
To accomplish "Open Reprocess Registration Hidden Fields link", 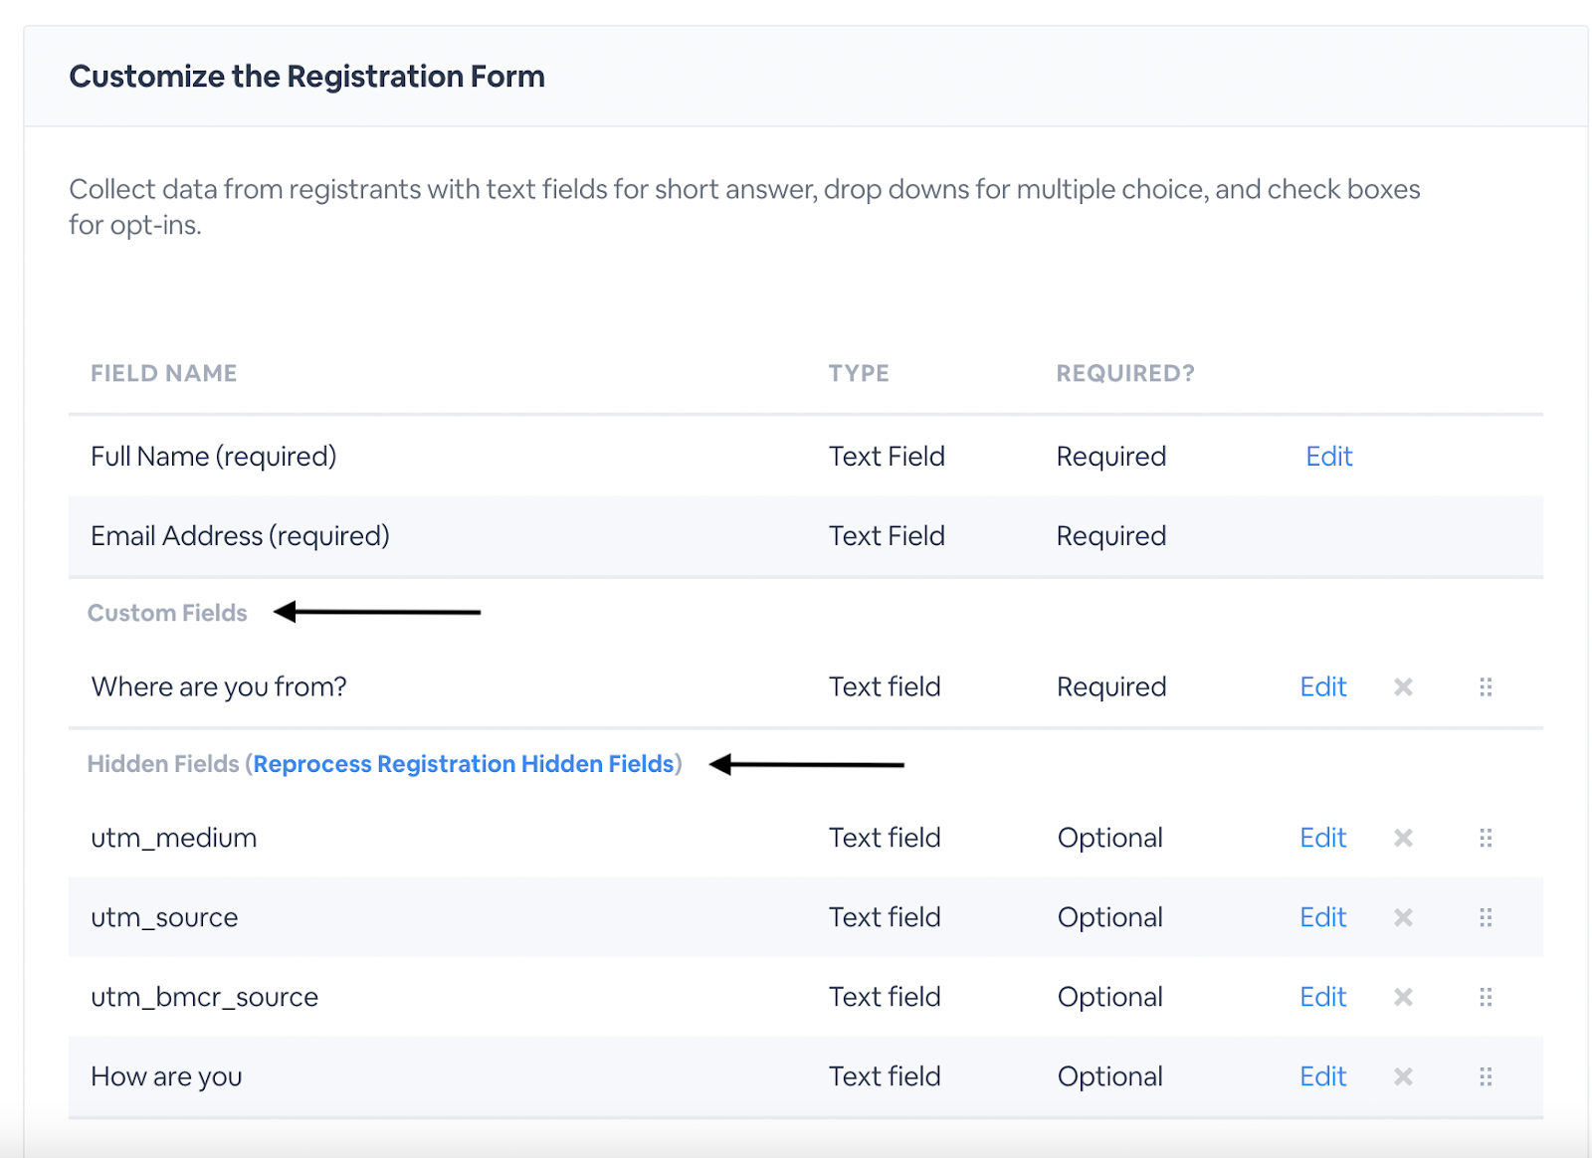I will (464, 764).
